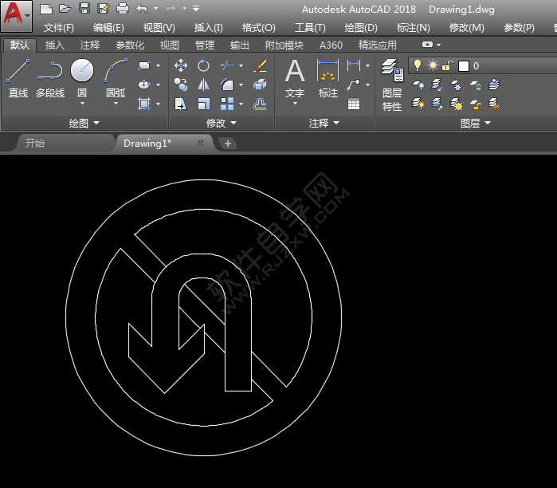The image size is (557, 488).
Task: Select the Arc (圆弧) tool
Action: [116, 77]
